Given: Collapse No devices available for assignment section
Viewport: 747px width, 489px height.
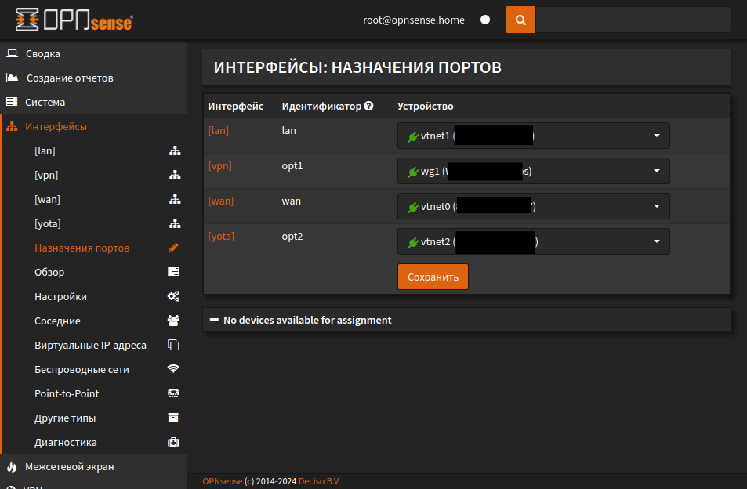Looking at the screenshot, I should point(467,320).
